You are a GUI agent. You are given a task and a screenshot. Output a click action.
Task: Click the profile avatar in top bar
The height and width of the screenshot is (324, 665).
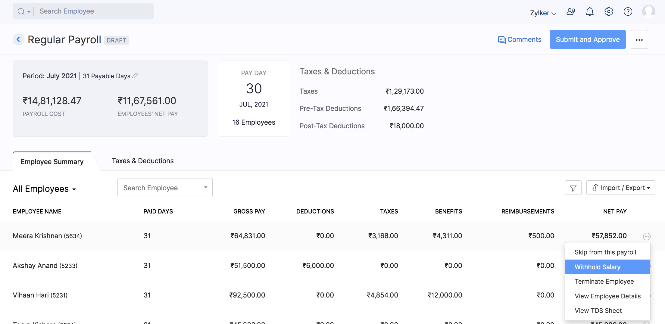(648, 11)
